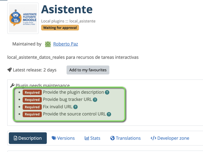Go to the Translations tab

(x=126, y=138)
